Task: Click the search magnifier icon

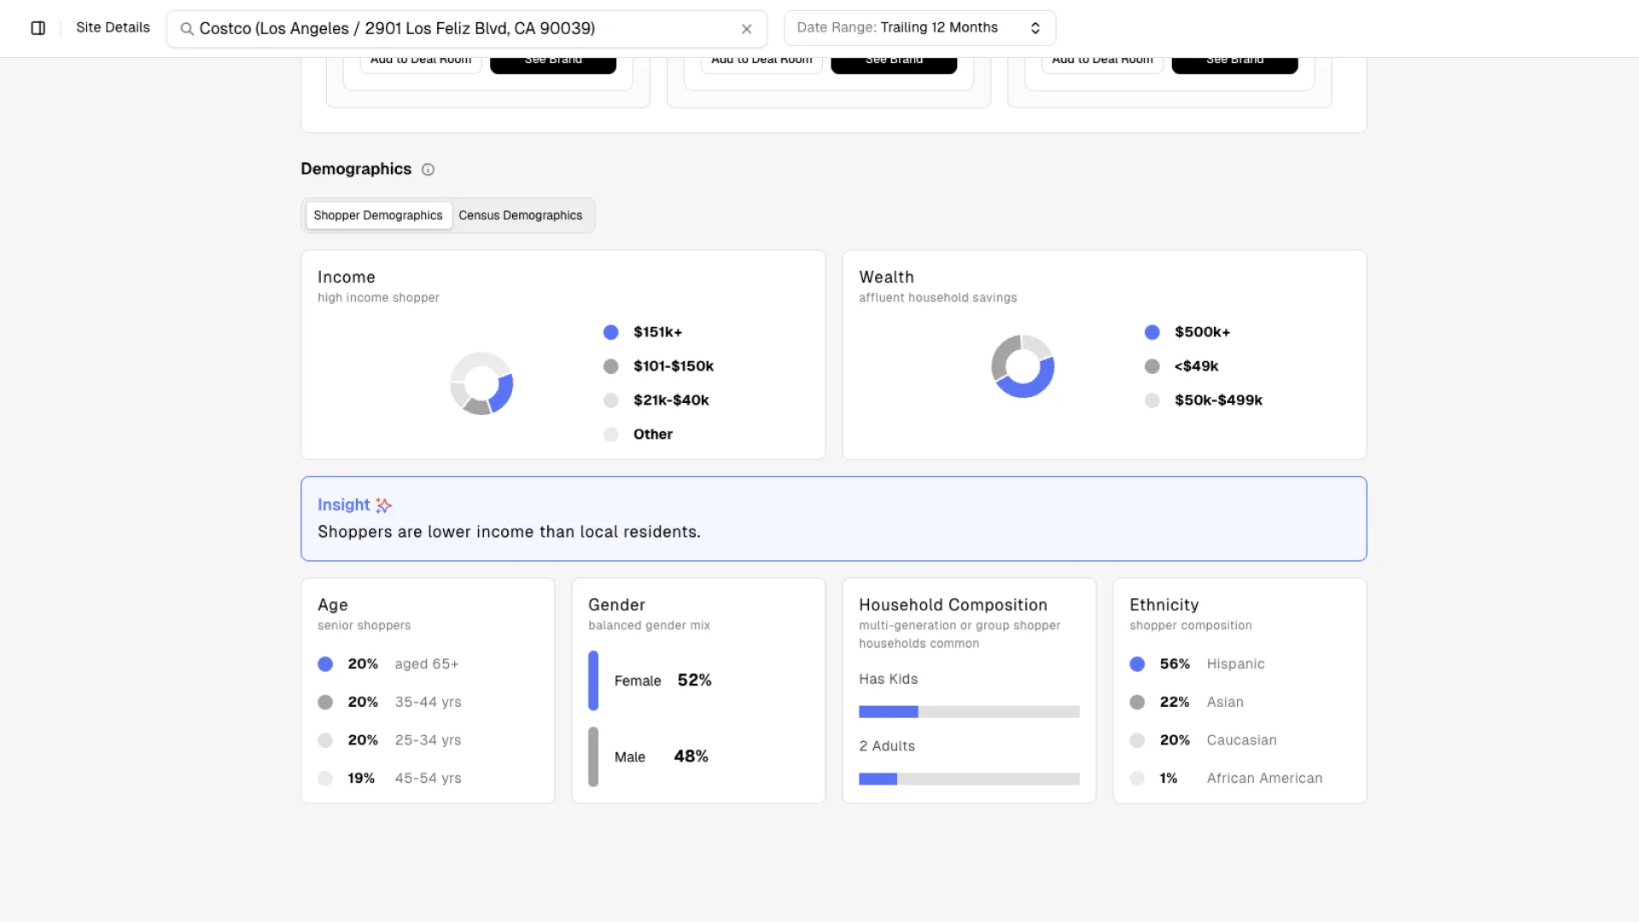Action: coord(186,28)
